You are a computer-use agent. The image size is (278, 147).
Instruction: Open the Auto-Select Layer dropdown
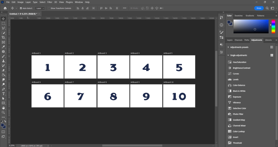click(40, 8)
